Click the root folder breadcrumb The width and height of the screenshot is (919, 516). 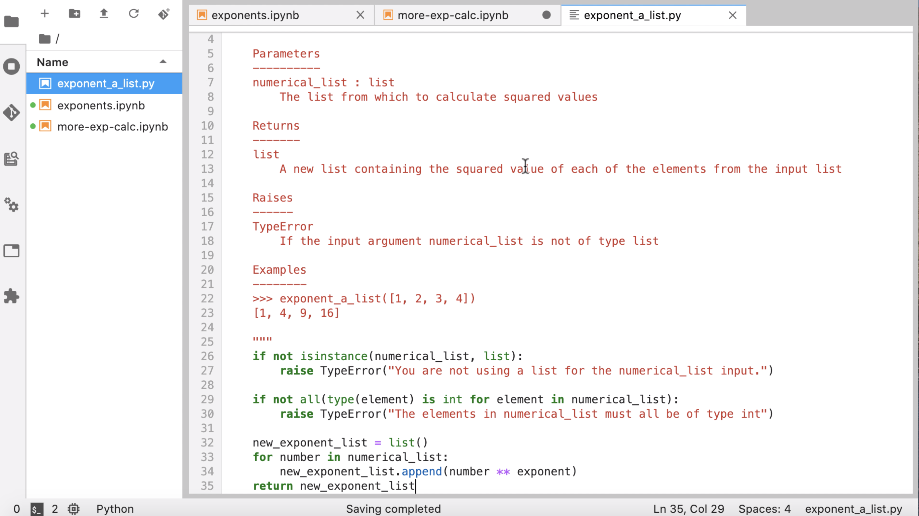coord(45,38)
